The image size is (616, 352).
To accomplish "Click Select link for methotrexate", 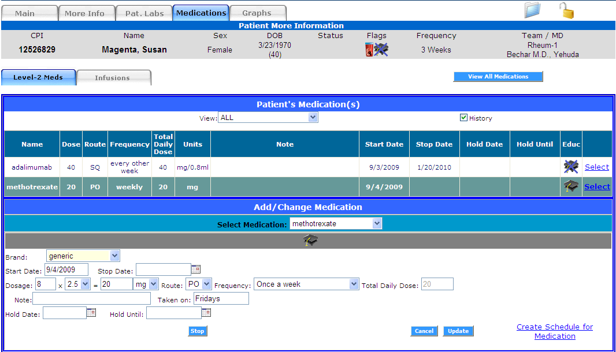I will (x=597, y=186).
